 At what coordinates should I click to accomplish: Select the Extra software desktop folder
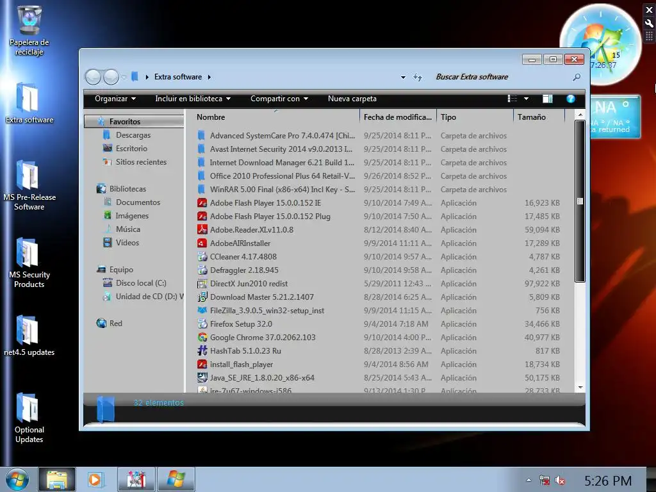coord(29,103)
